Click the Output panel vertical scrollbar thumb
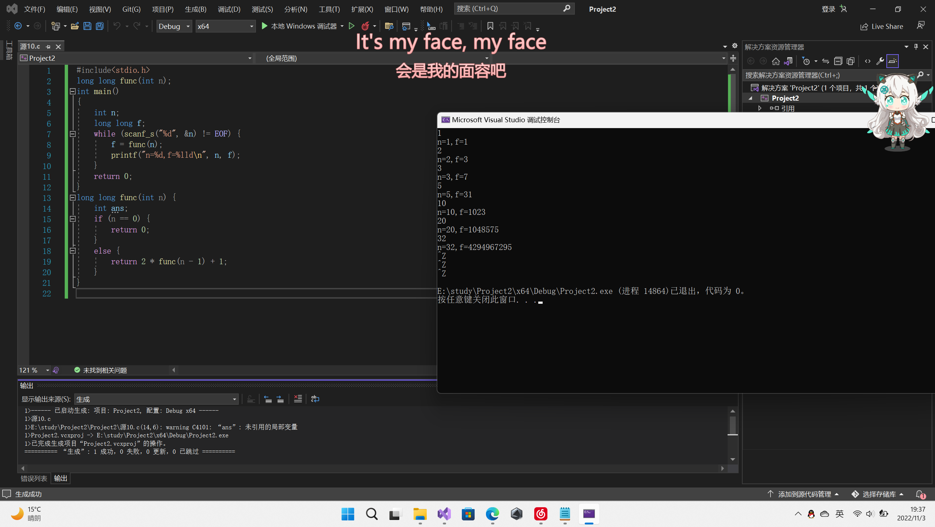The image size is (935, 527). (732, 425)
